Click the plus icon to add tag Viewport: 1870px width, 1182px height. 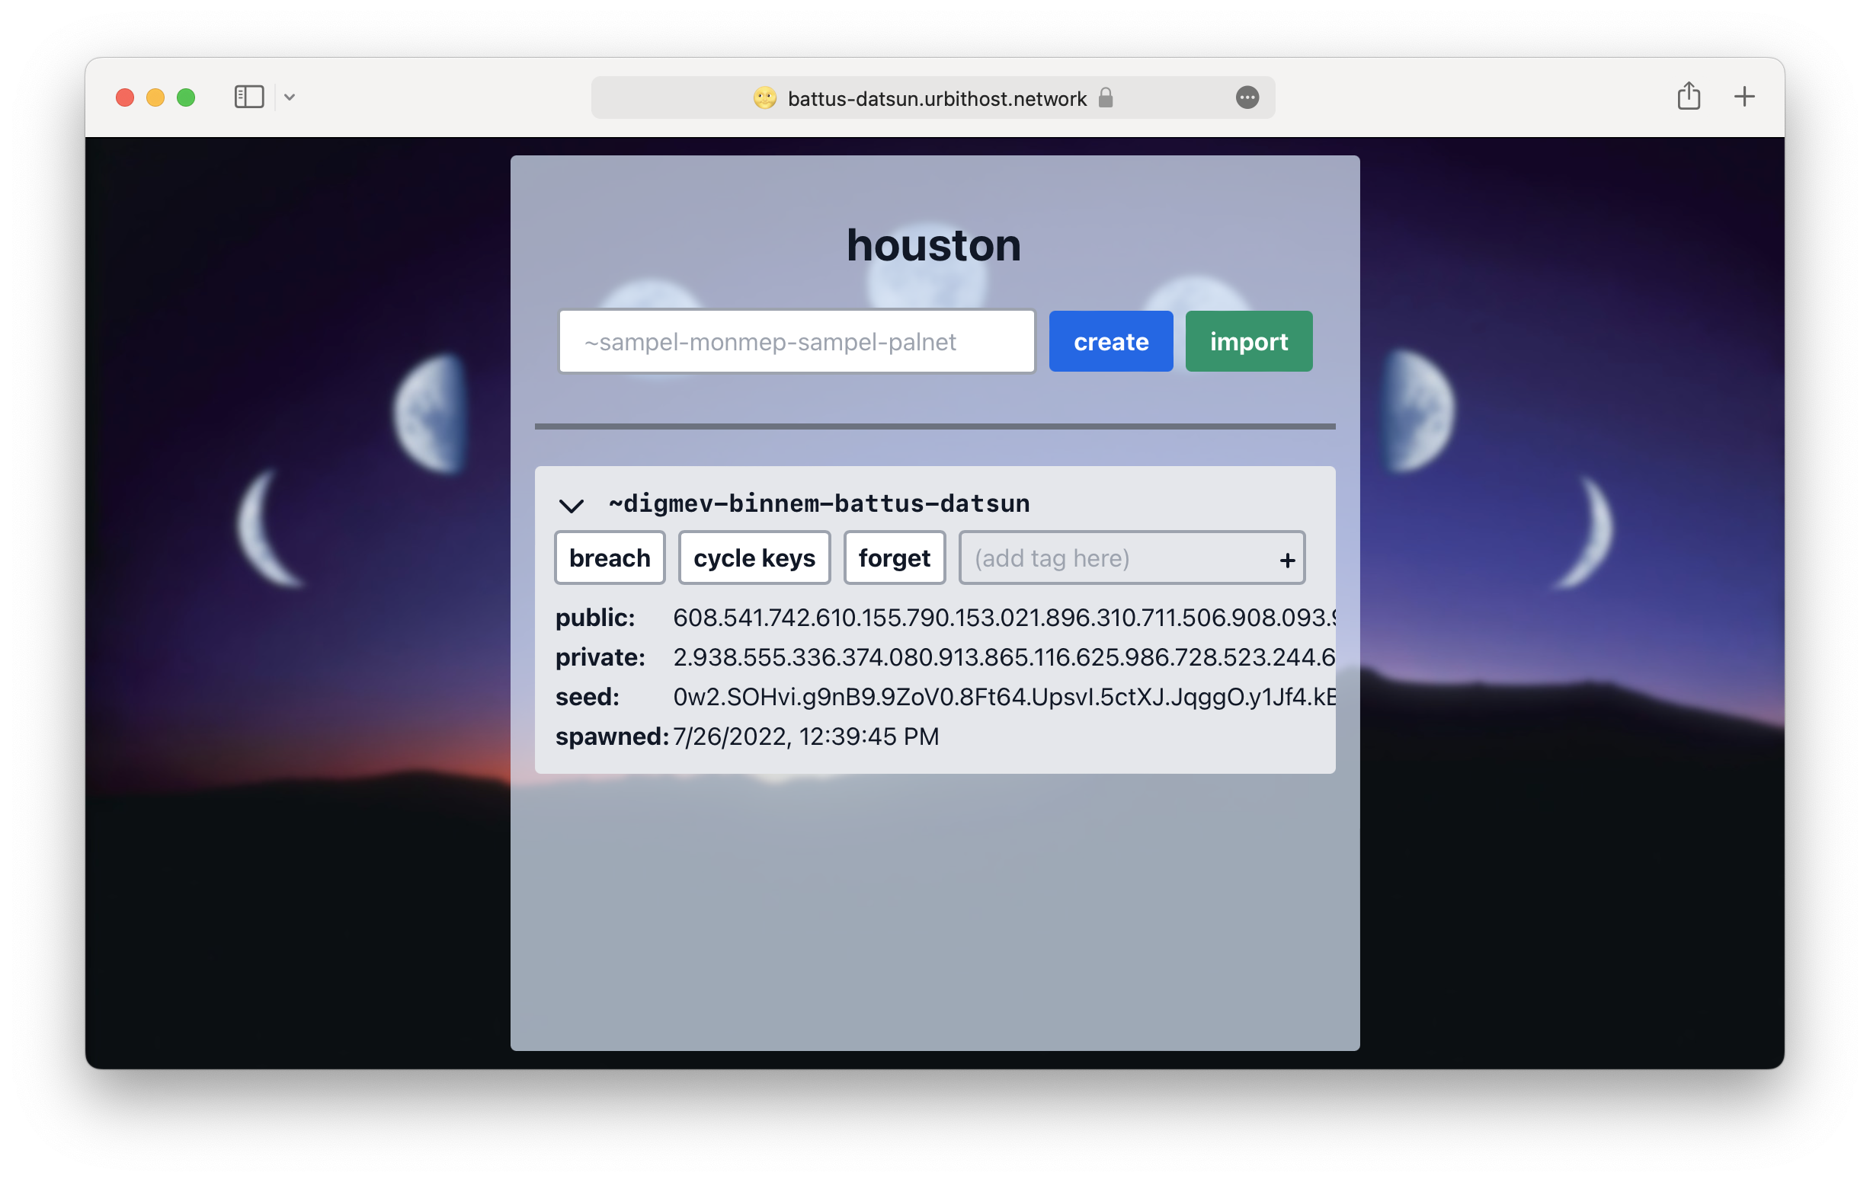(1287, 561)
